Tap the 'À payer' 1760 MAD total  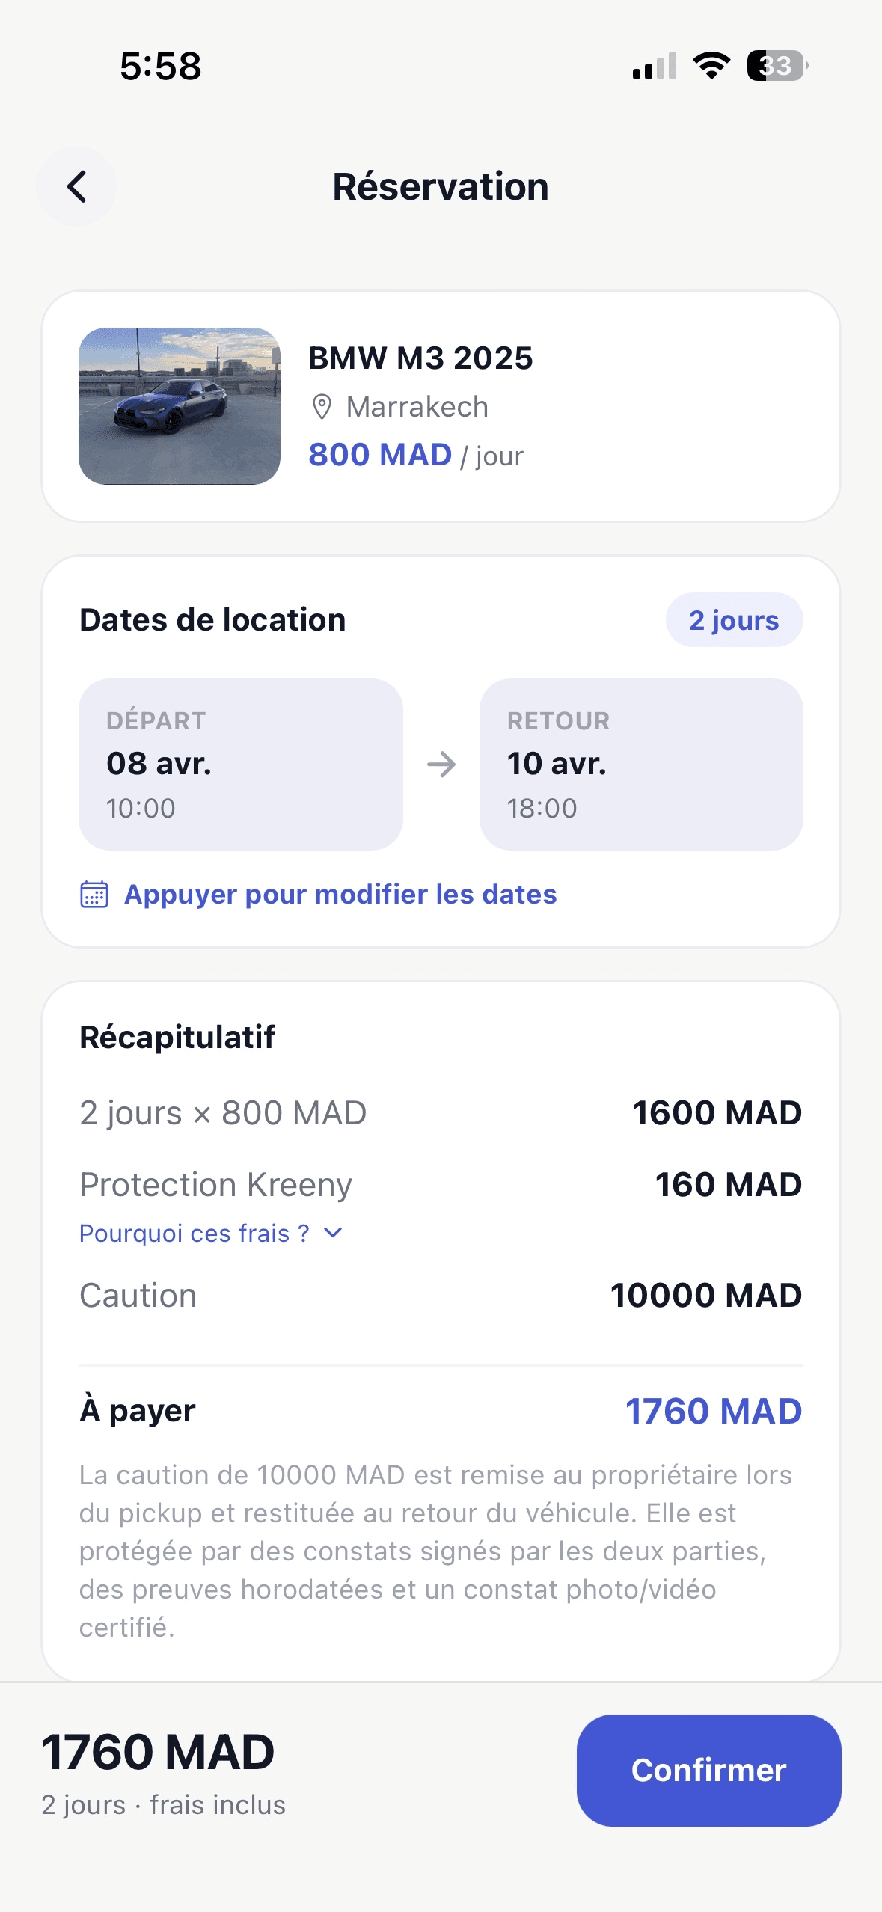713,1412
